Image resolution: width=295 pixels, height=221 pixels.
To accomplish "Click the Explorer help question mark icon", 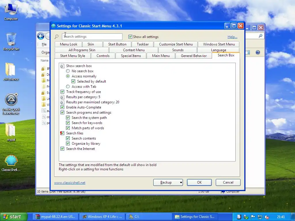I will coord(258,52).
